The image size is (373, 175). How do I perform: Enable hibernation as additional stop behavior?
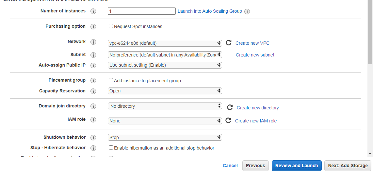pos(111,148)
